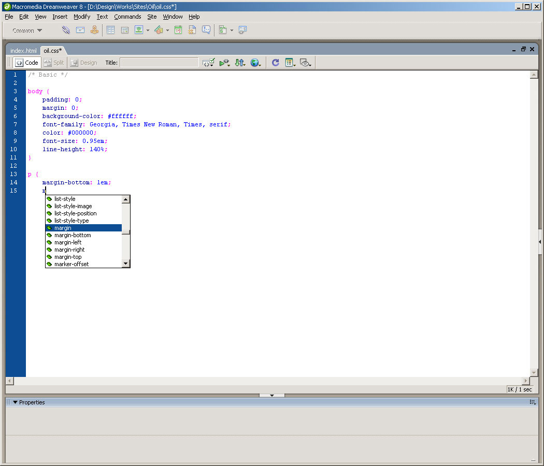Open the Common insert category dropdown
This screenshot has width=544, height=466.
pyautogui.click(x=27, y=31)
